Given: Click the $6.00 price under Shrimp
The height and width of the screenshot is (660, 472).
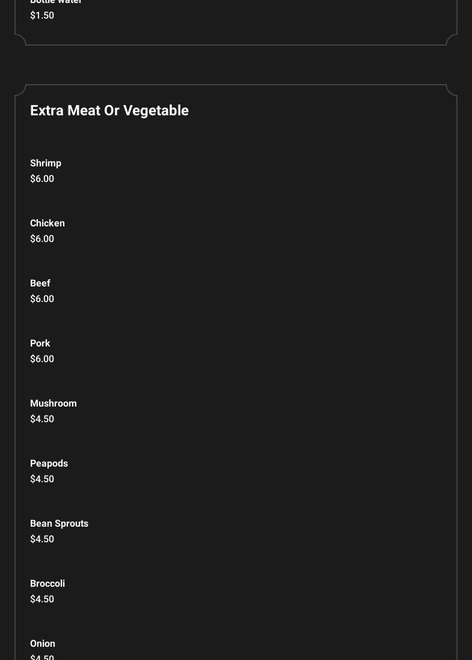Looking at the screenshot, I should [x=42, y=179].
